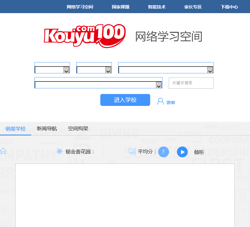Open 下载中心 from the navigation bar
The width and height of the screenshot is (250, 227).
(229, 7)
